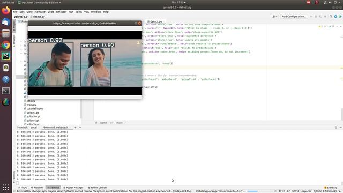Click Python 3.7 interpreter in status bar
The width and height of the screenshot is (343, 193).
(325, 191)
